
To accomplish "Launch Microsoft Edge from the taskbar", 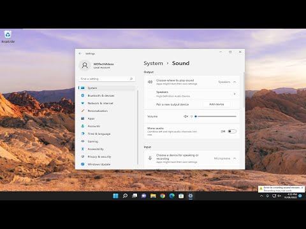I will 172,196.
